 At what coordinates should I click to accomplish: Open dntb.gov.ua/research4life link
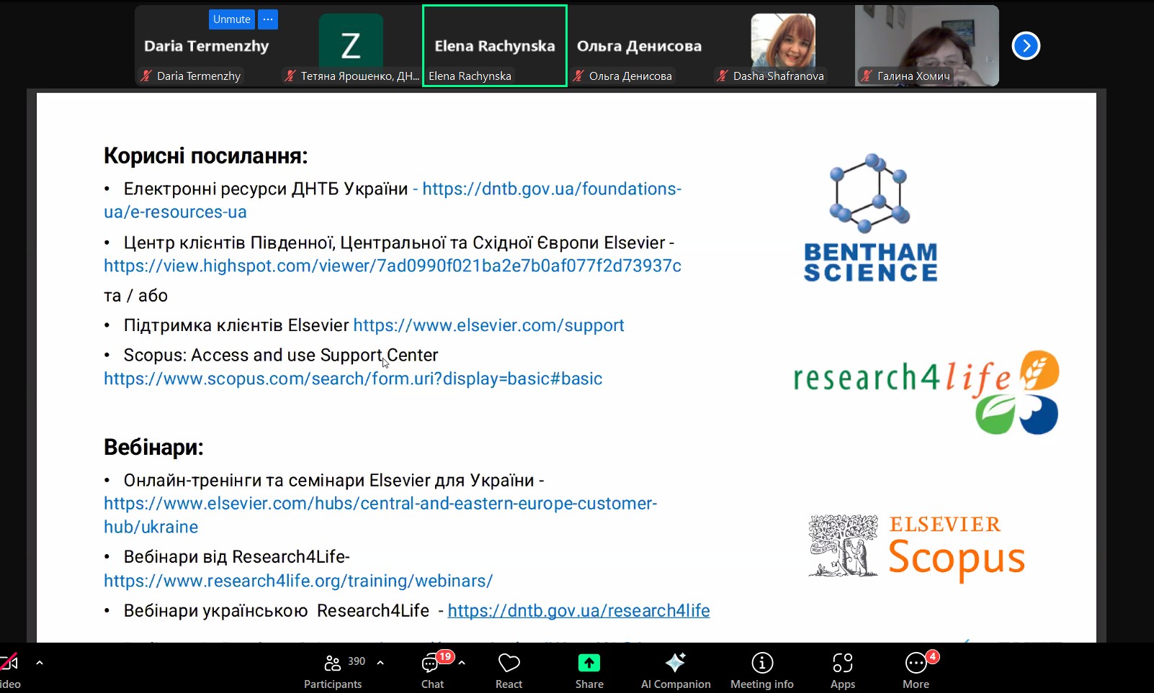pos(579,611)
